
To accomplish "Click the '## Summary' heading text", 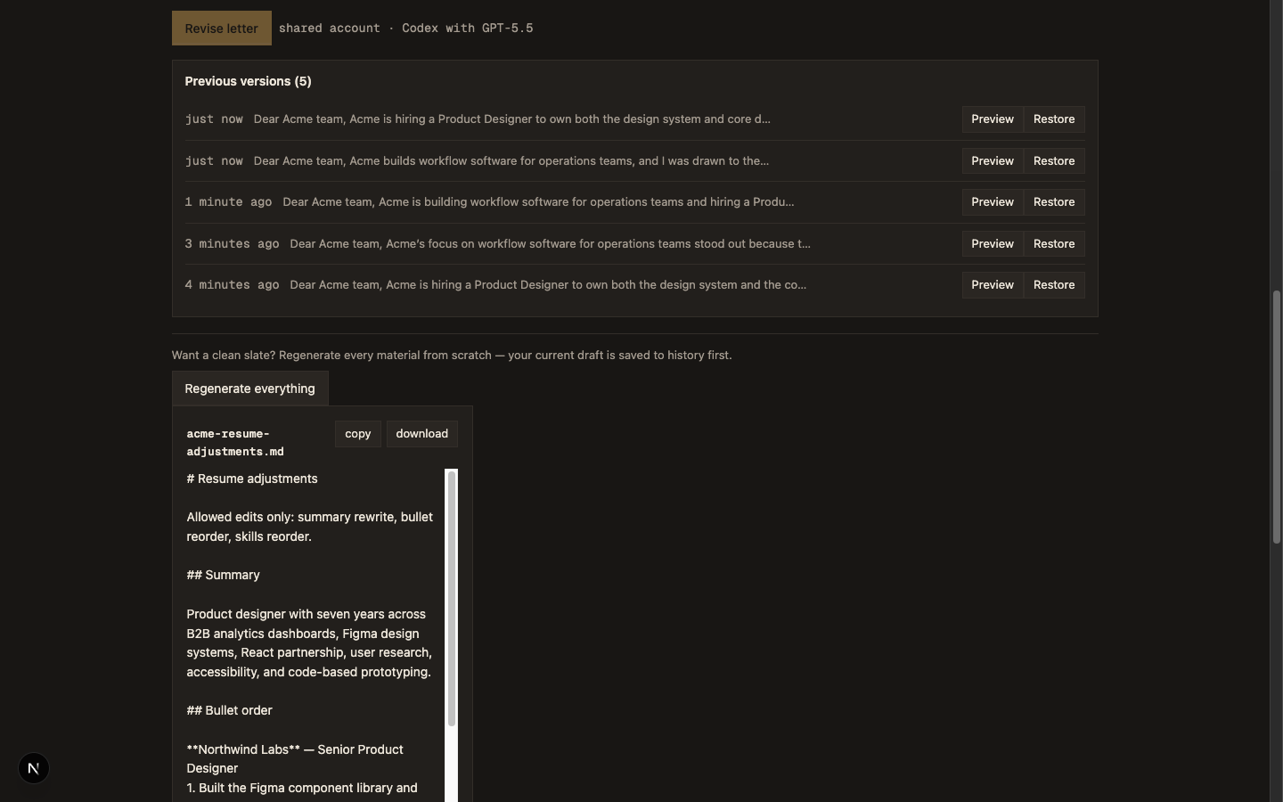I will 223,575.
